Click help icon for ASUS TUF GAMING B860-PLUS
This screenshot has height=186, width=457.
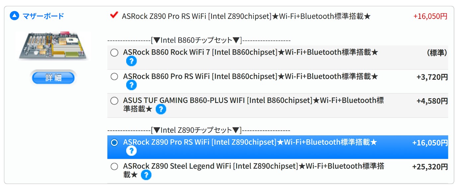[161, 109]
